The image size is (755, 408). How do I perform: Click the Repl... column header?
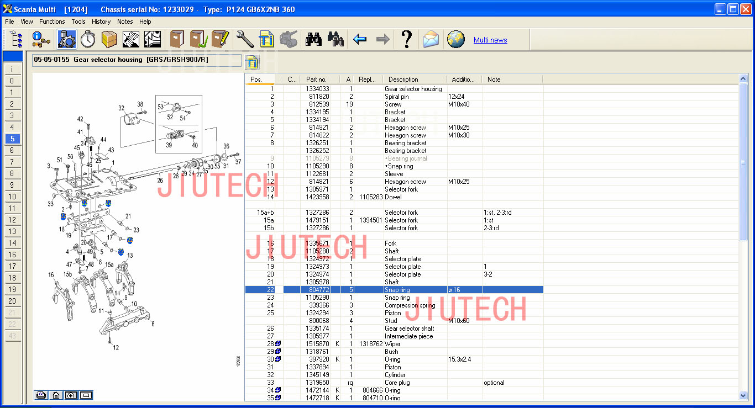click(x=368, y=80)
